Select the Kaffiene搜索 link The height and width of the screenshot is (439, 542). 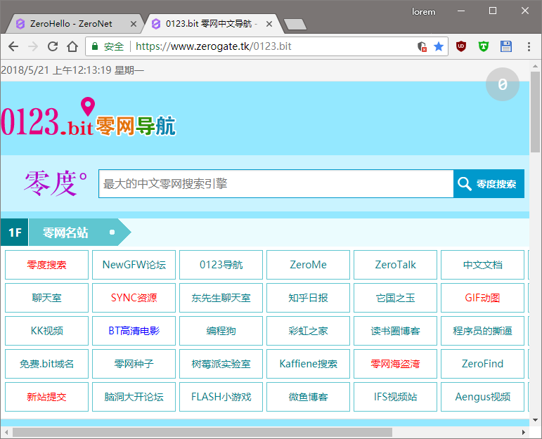tap(308, 364)
